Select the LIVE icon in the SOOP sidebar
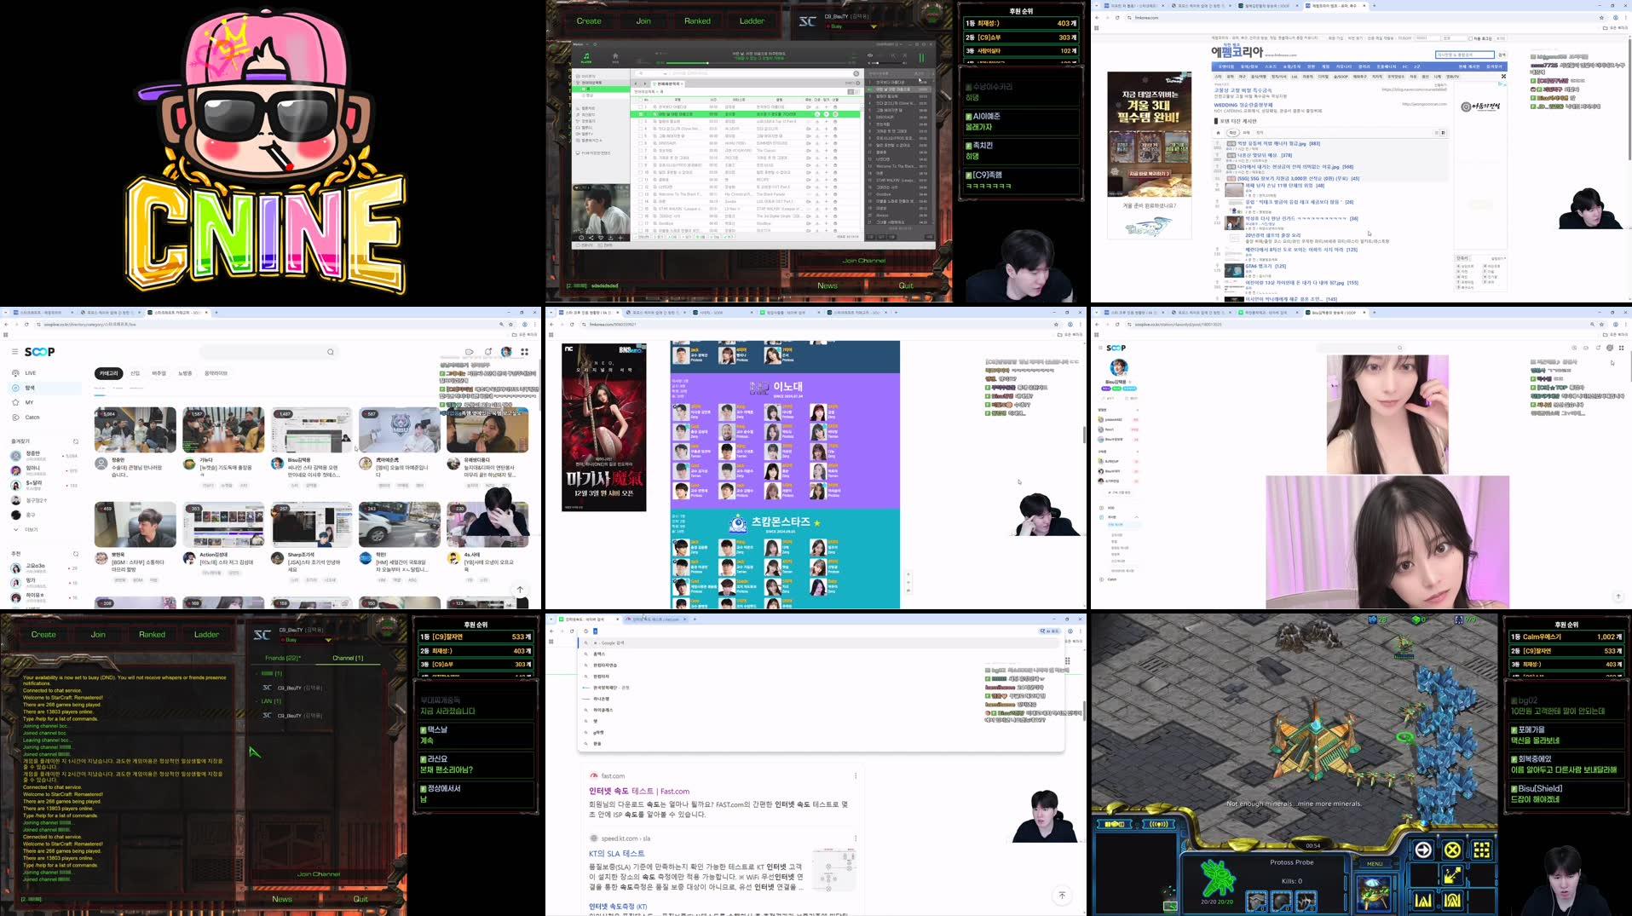The width and height of the screenshot is (1632, 916). [15, 372]
